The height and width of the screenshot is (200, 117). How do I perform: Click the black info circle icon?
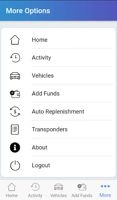15,147
